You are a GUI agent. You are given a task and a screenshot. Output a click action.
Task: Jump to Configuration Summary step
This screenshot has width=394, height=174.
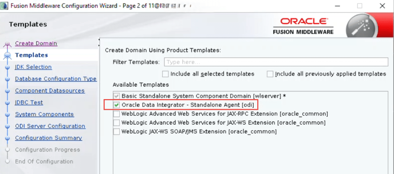coord(49,138)
